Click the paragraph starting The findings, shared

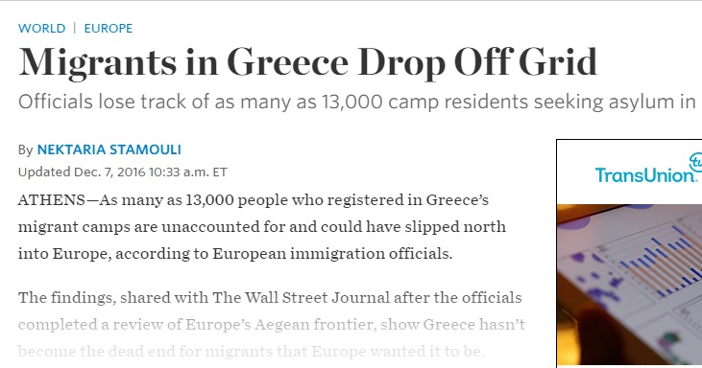tap(272, 324)
